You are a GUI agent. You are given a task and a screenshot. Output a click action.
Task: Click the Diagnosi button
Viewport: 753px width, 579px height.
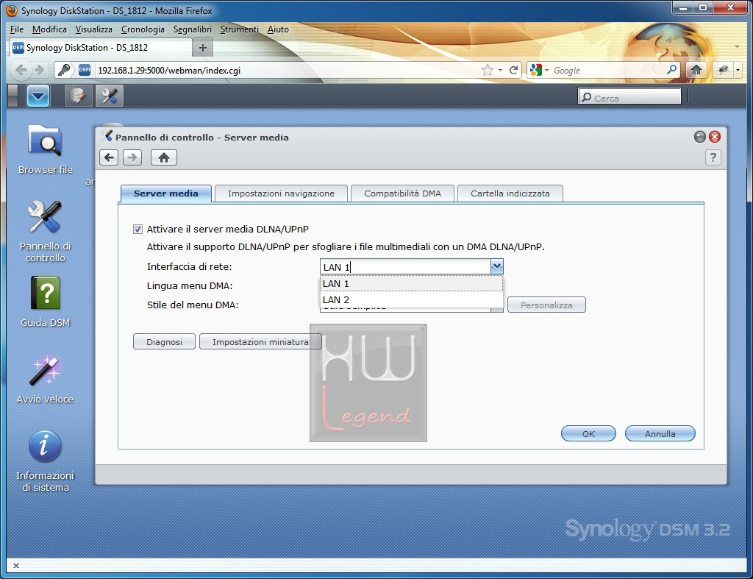164,341
